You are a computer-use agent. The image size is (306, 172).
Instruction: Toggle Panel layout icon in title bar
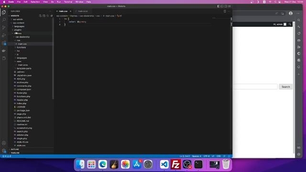[x=222, y=6]
